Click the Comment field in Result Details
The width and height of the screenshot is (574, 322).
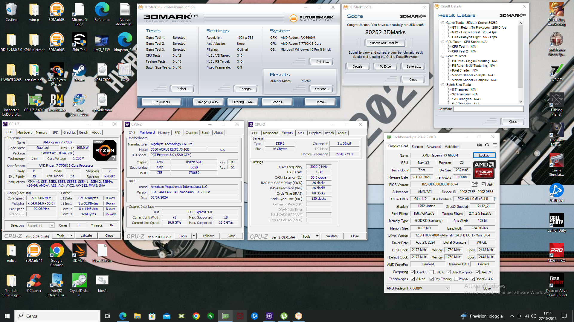click(488, 109)
